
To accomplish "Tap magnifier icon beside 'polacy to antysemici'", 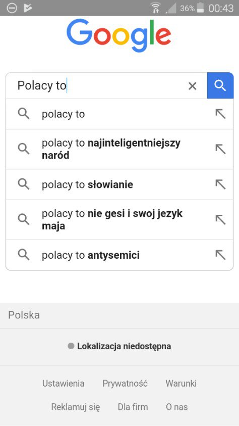I will click(x=24, y=255).
